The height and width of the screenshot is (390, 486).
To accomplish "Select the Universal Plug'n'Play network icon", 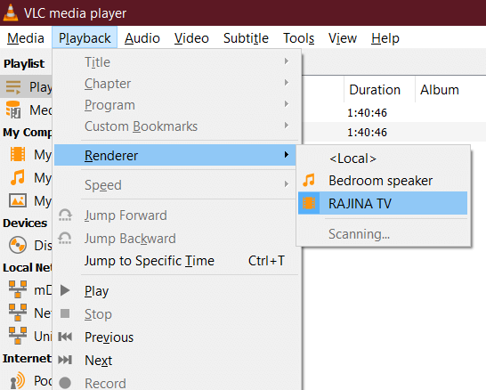I will [18, 336].
